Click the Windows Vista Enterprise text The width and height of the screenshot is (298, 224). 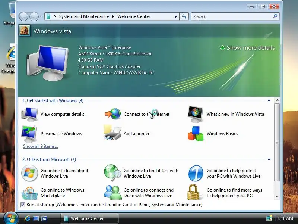point(105,47)
